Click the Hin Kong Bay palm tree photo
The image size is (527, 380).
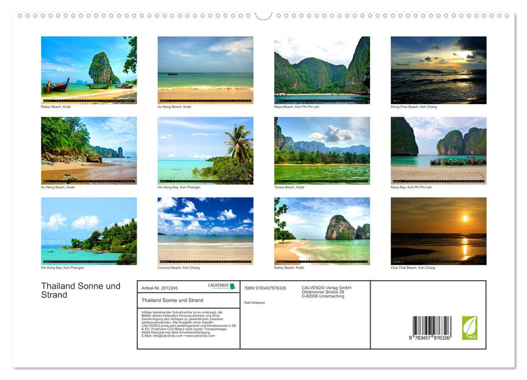tap(205, 150)
